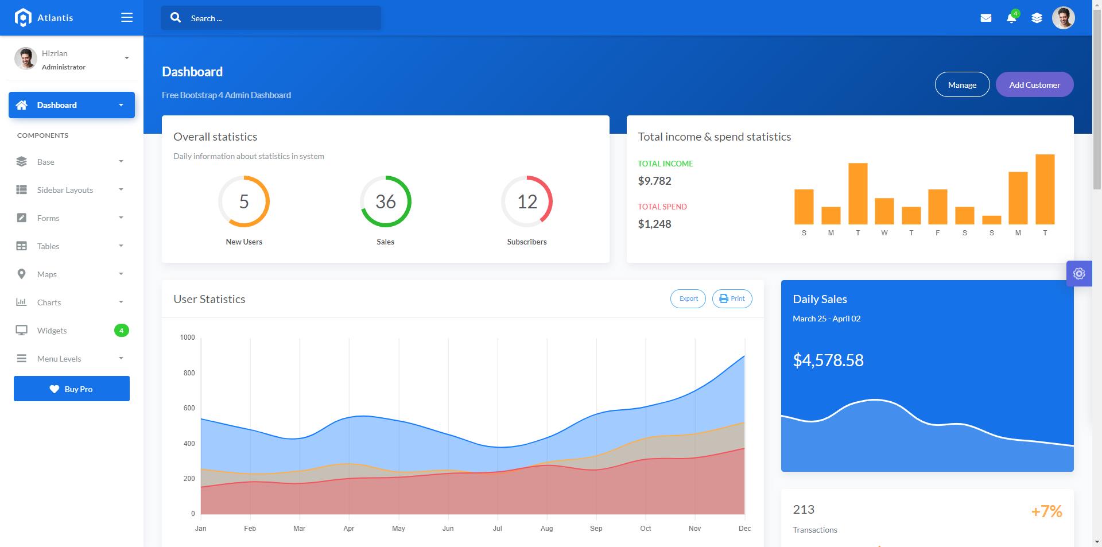
Task: Click the $9.782 total income value
Action: [654, 181]
